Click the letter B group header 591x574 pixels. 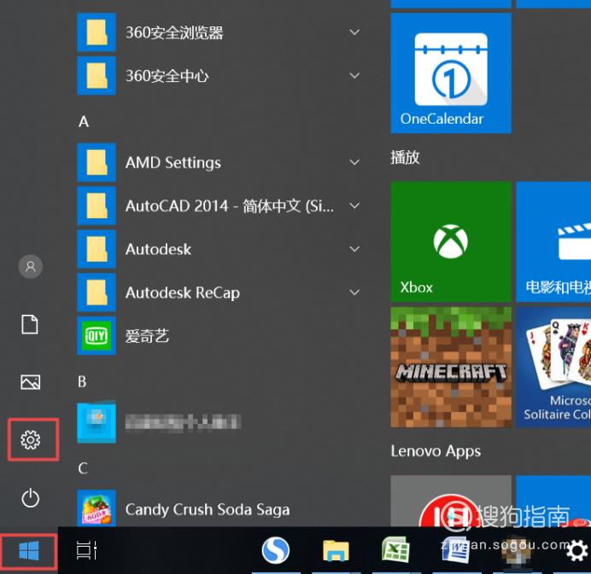[82, 381]
